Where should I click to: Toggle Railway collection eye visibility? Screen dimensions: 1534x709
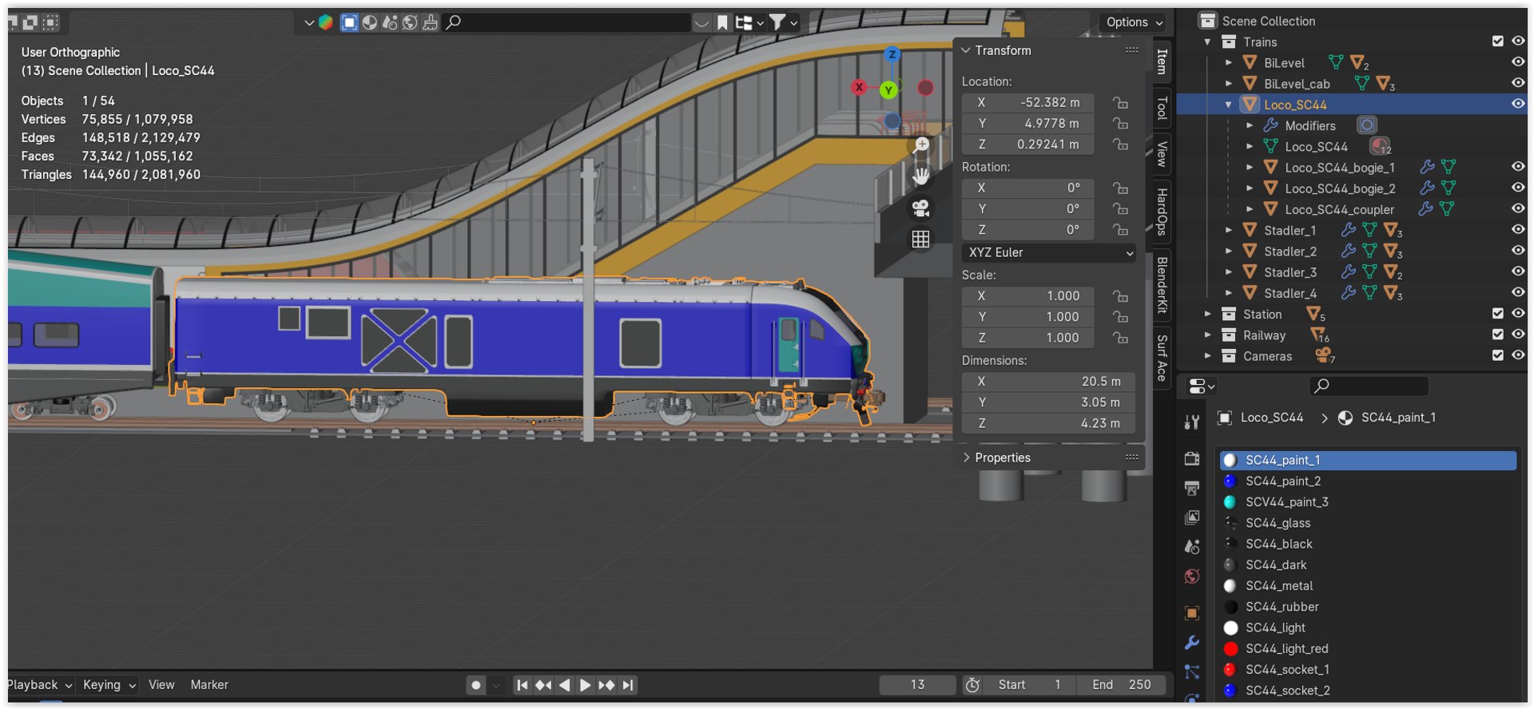coord(1518,335)
